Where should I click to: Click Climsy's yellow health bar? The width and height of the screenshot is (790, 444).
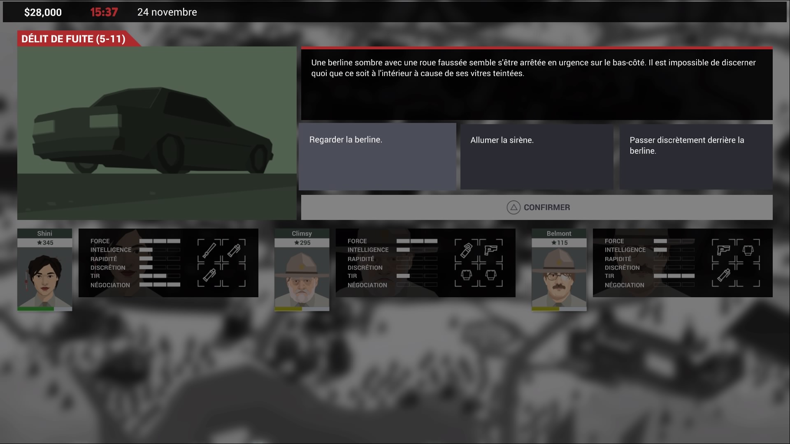coord(302,309)
